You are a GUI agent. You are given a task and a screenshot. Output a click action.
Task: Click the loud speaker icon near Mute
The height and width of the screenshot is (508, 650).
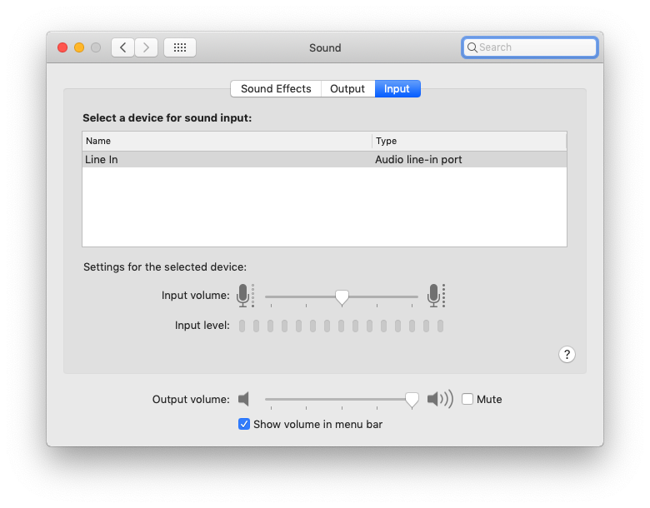439,399
